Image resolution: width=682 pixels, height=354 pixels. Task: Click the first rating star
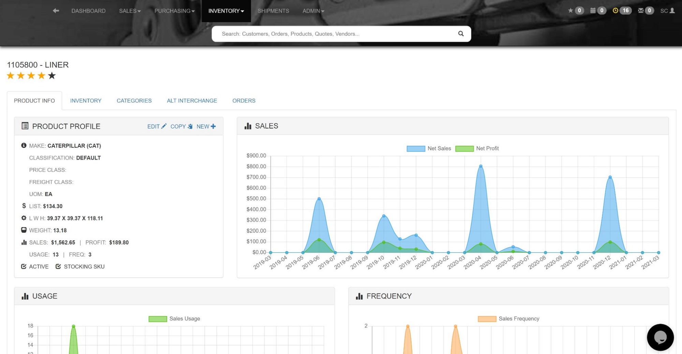11,76
